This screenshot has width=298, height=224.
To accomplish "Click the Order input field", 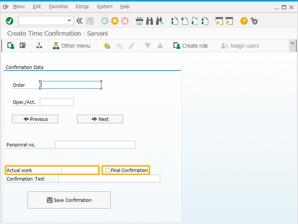I will coord(71,85).
